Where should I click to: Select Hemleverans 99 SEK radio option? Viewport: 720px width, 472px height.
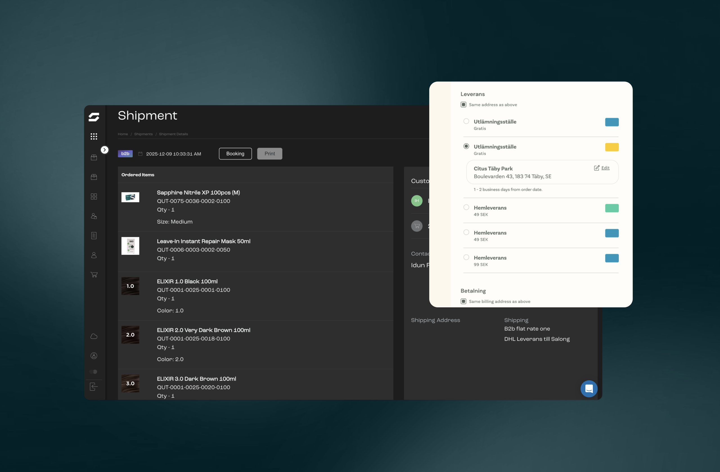pos(466,257)
